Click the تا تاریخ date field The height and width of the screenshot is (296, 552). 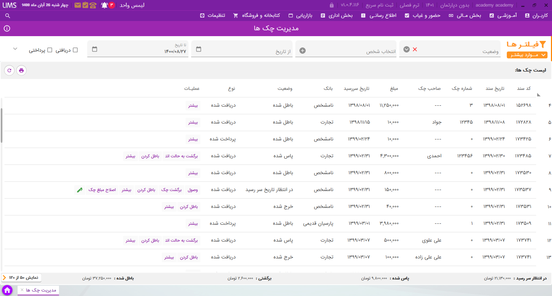click(138, 49)
